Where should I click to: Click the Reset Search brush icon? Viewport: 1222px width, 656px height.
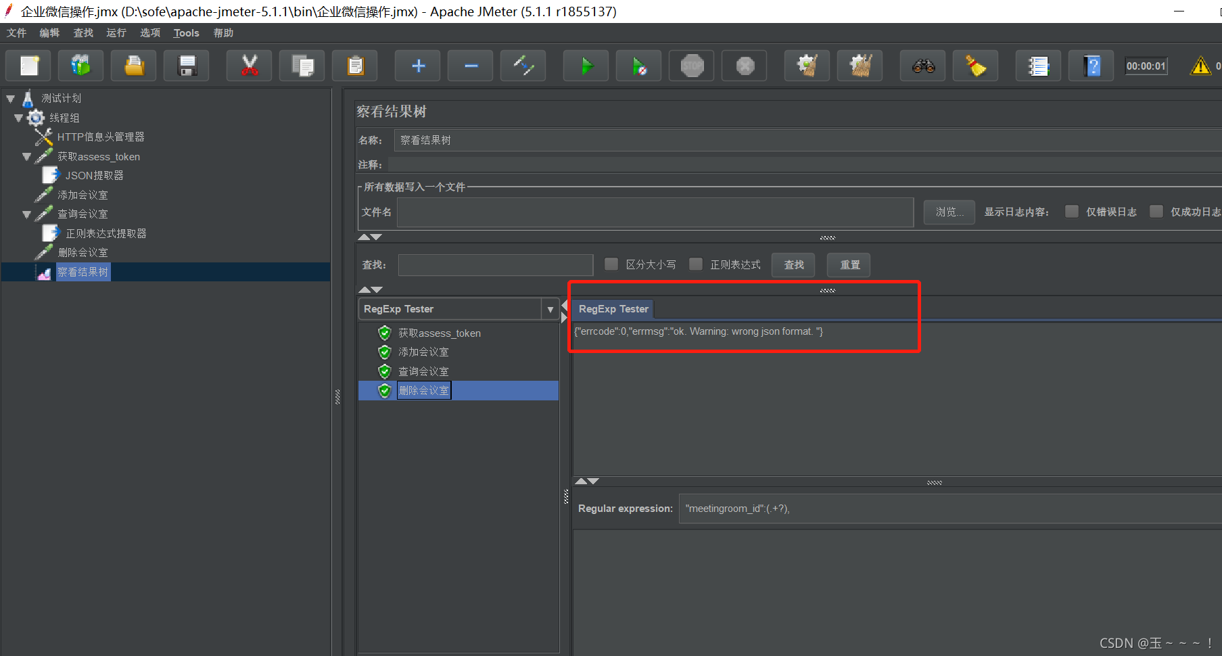coord(976,66)
